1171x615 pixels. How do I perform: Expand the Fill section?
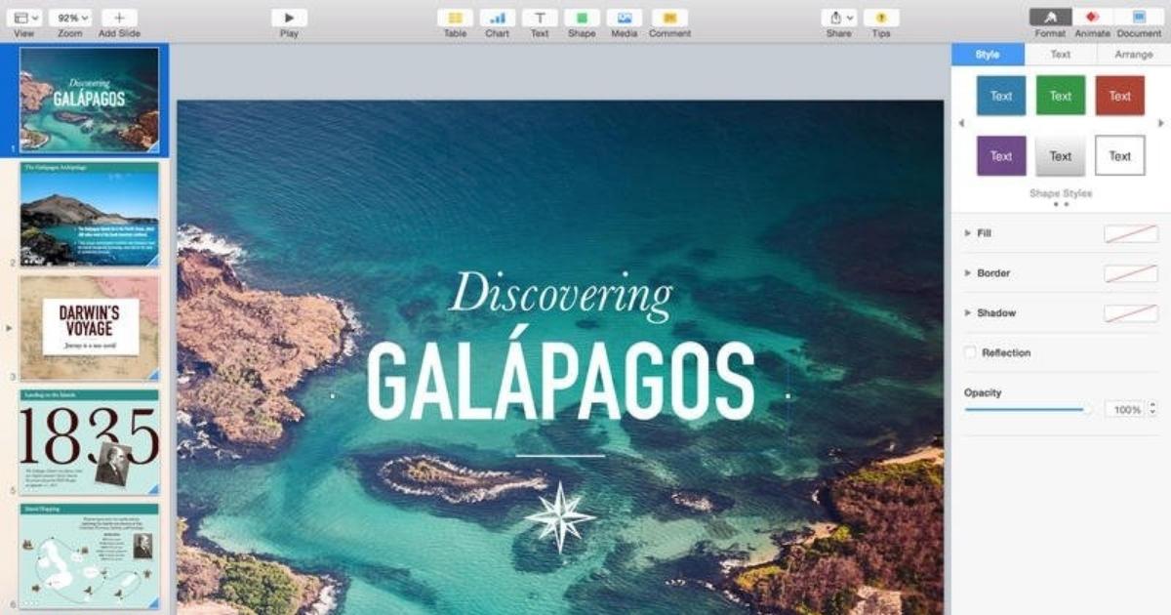968,233
